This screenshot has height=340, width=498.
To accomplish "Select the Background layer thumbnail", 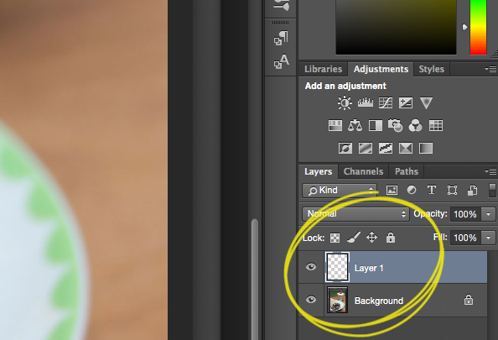I will [x=337, y=300].
